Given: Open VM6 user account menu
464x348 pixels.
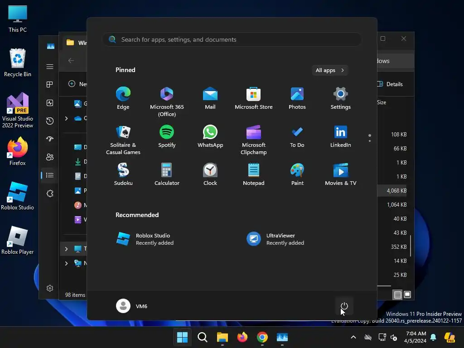Looking at the screenshot, I should [x=132, y=306].
